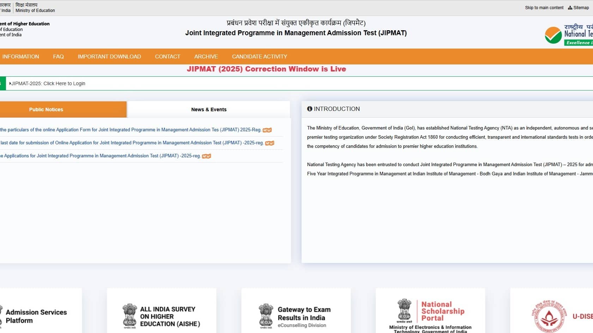Open Gateway to Exam Results card
The height and width of the screenshot is (333, 593).
tap(296, 316)
